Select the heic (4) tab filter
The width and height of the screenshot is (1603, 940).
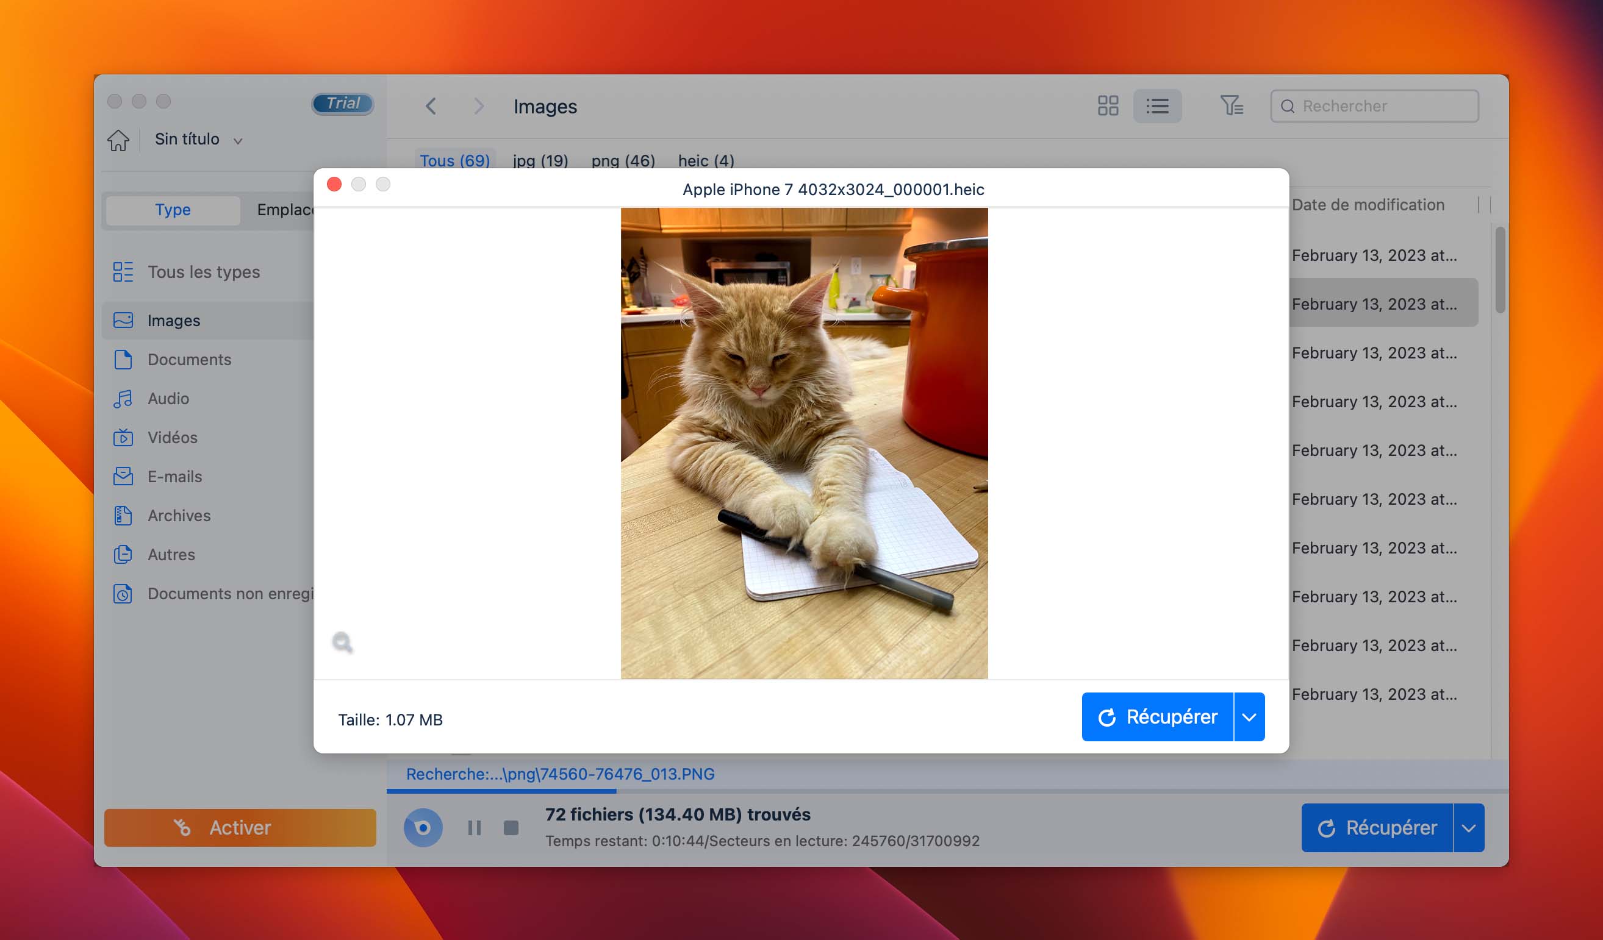706,160
